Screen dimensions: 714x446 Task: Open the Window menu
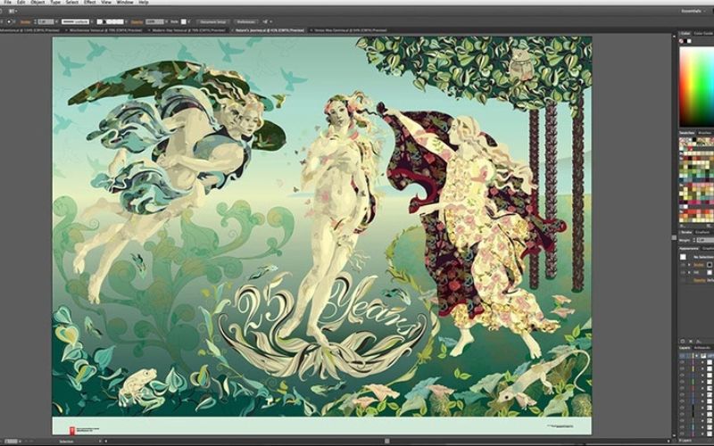(124, 3)
